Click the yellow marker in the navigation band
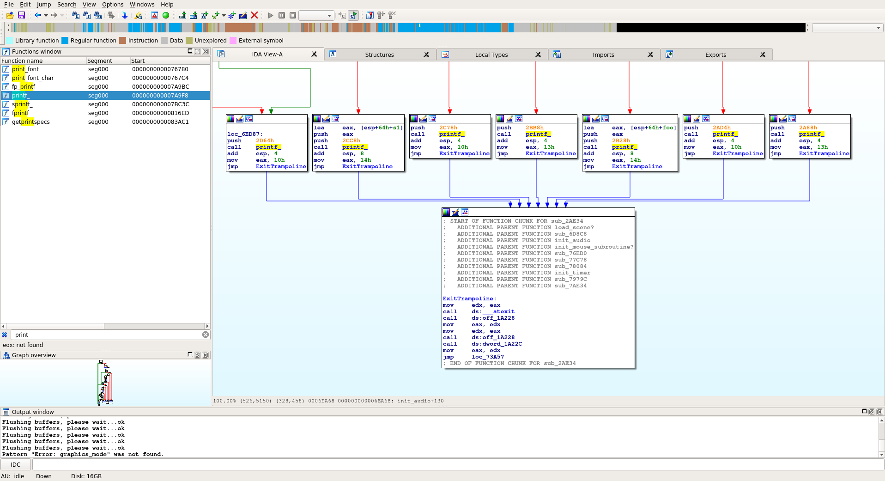 pos(419,26)
